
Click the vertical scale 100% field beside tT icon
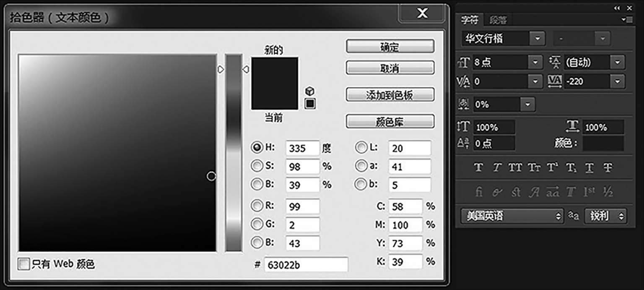click(494, 127)
